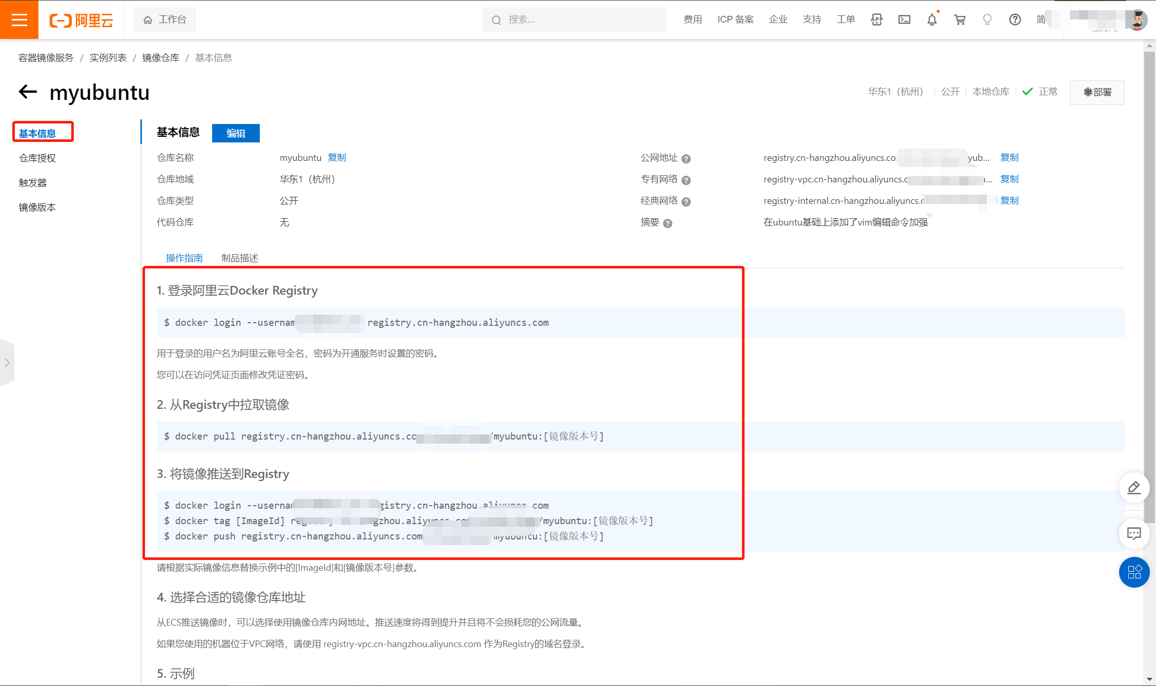
Task: Copy the repository name myubuntu
Action: point(337,157)
